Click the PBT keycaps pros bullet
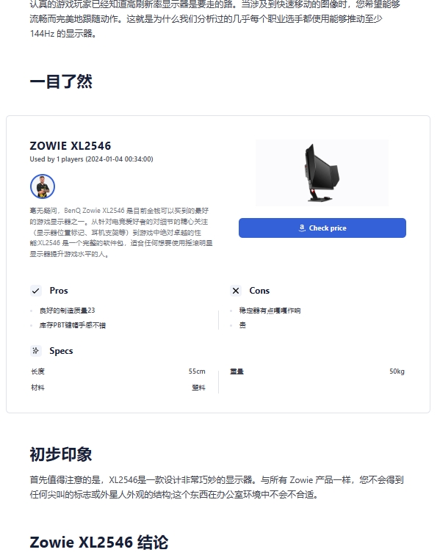This screenshot has width=440, height=555. pos(73,325)
